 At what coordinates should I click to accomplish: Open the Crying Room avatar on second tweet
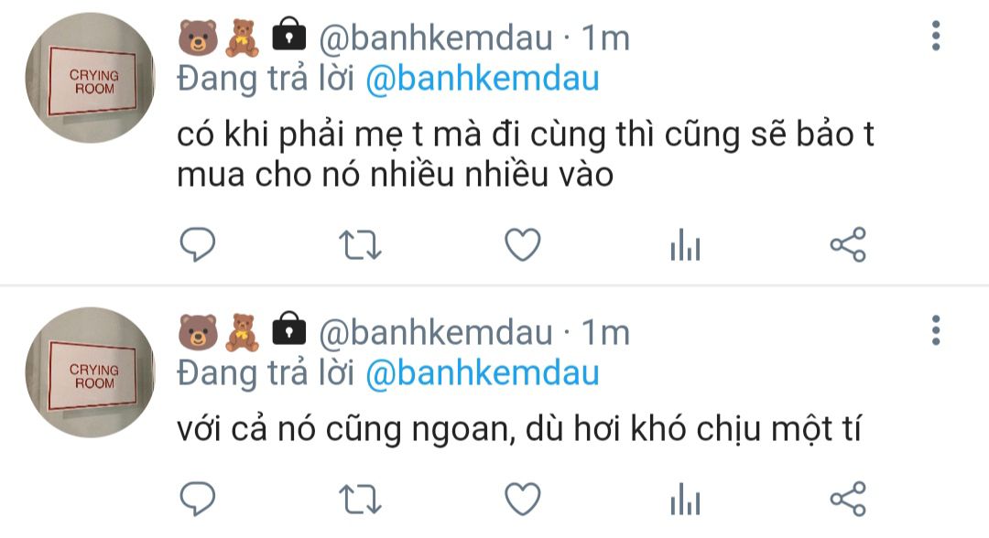pyautogui.click(x=90, y=373)
